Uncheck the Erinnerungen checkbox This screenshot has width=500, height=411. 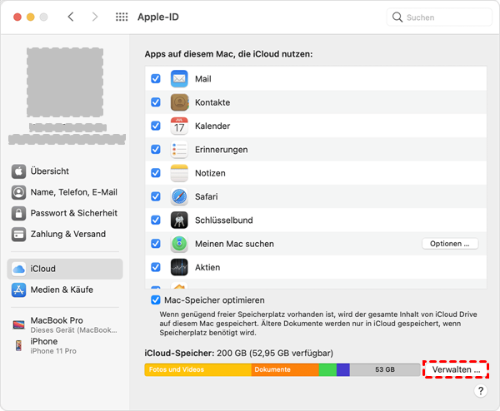coord(156,150)
